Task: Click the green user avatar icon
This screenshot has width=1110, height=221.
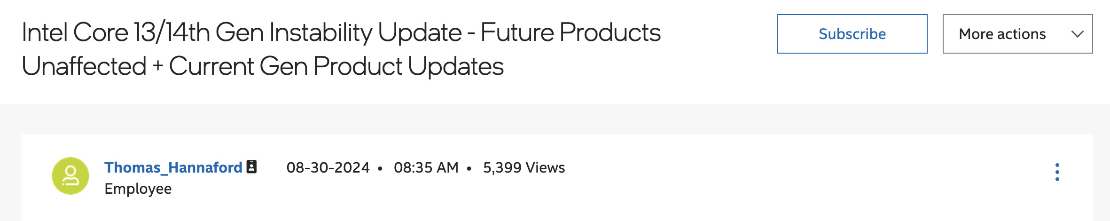Action: pyautogui.click(x=70, y=176)
